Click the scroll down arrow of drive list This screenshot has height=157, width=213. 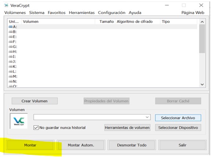(202, 84)
